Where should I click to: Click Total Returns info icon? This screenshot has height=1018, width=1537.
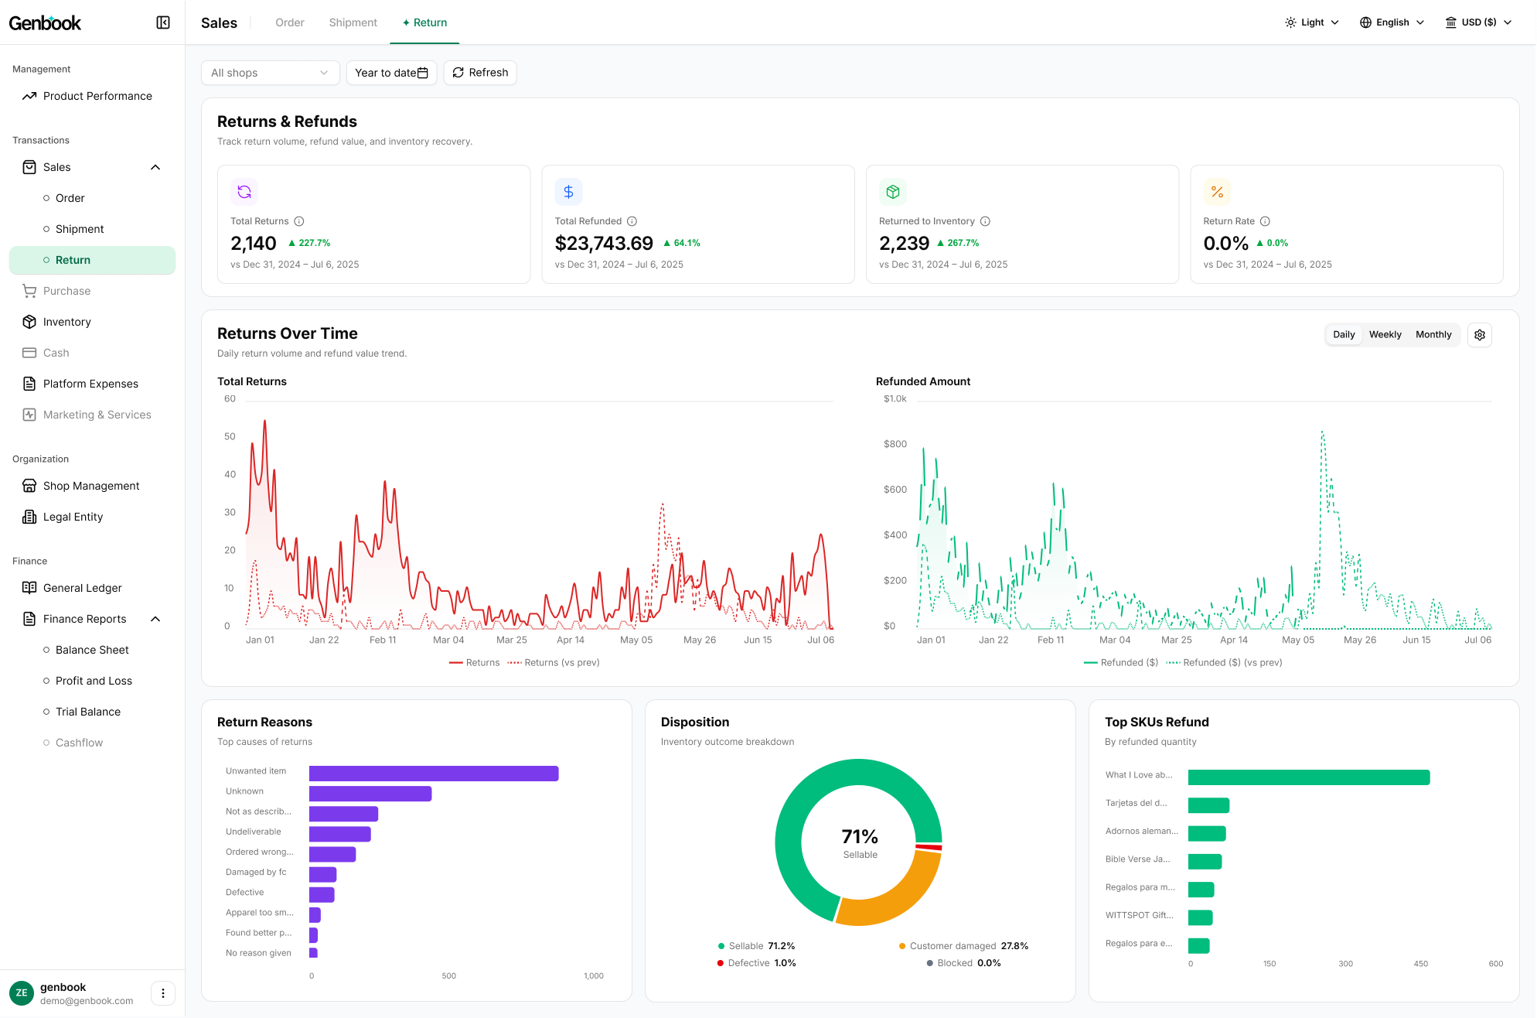[299, 221]
